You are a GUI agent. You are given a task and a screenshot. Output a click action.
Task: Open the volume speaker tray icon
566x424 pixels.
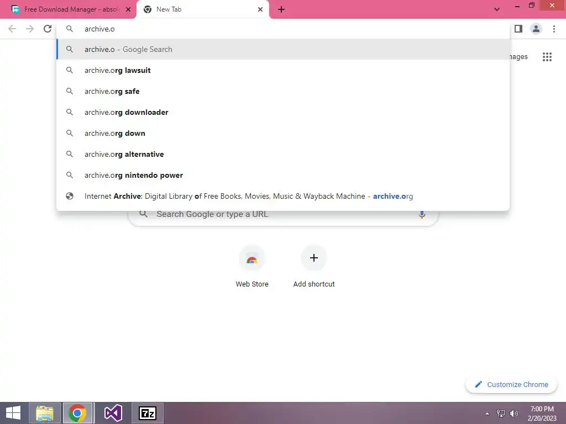point(513,414)
